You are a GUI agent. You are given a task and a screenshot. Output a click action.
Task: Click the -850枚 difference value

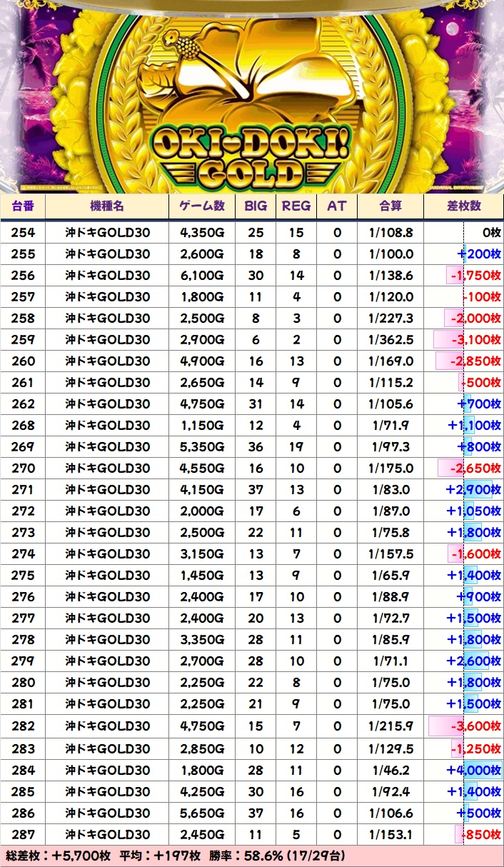click(x=480, y=834)
